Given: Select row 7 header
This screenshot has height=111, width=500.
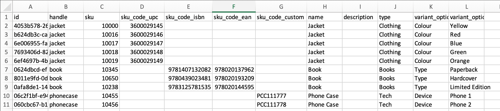Looking at the screenshot, I should click(x=6, y=70).
